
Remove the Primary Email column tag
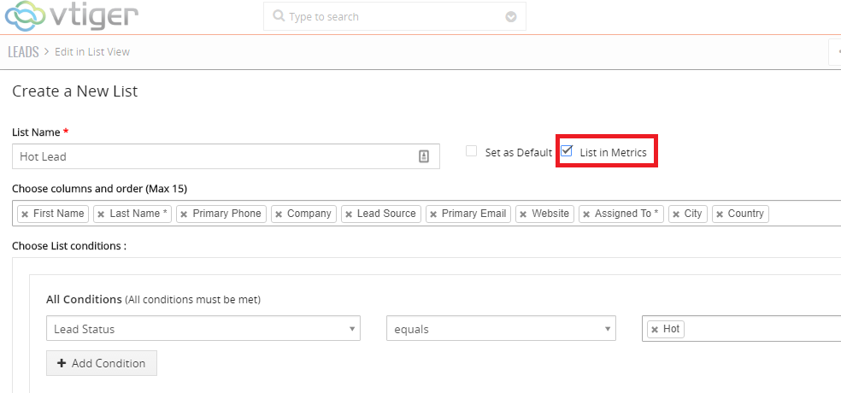(x=433, y=214)
